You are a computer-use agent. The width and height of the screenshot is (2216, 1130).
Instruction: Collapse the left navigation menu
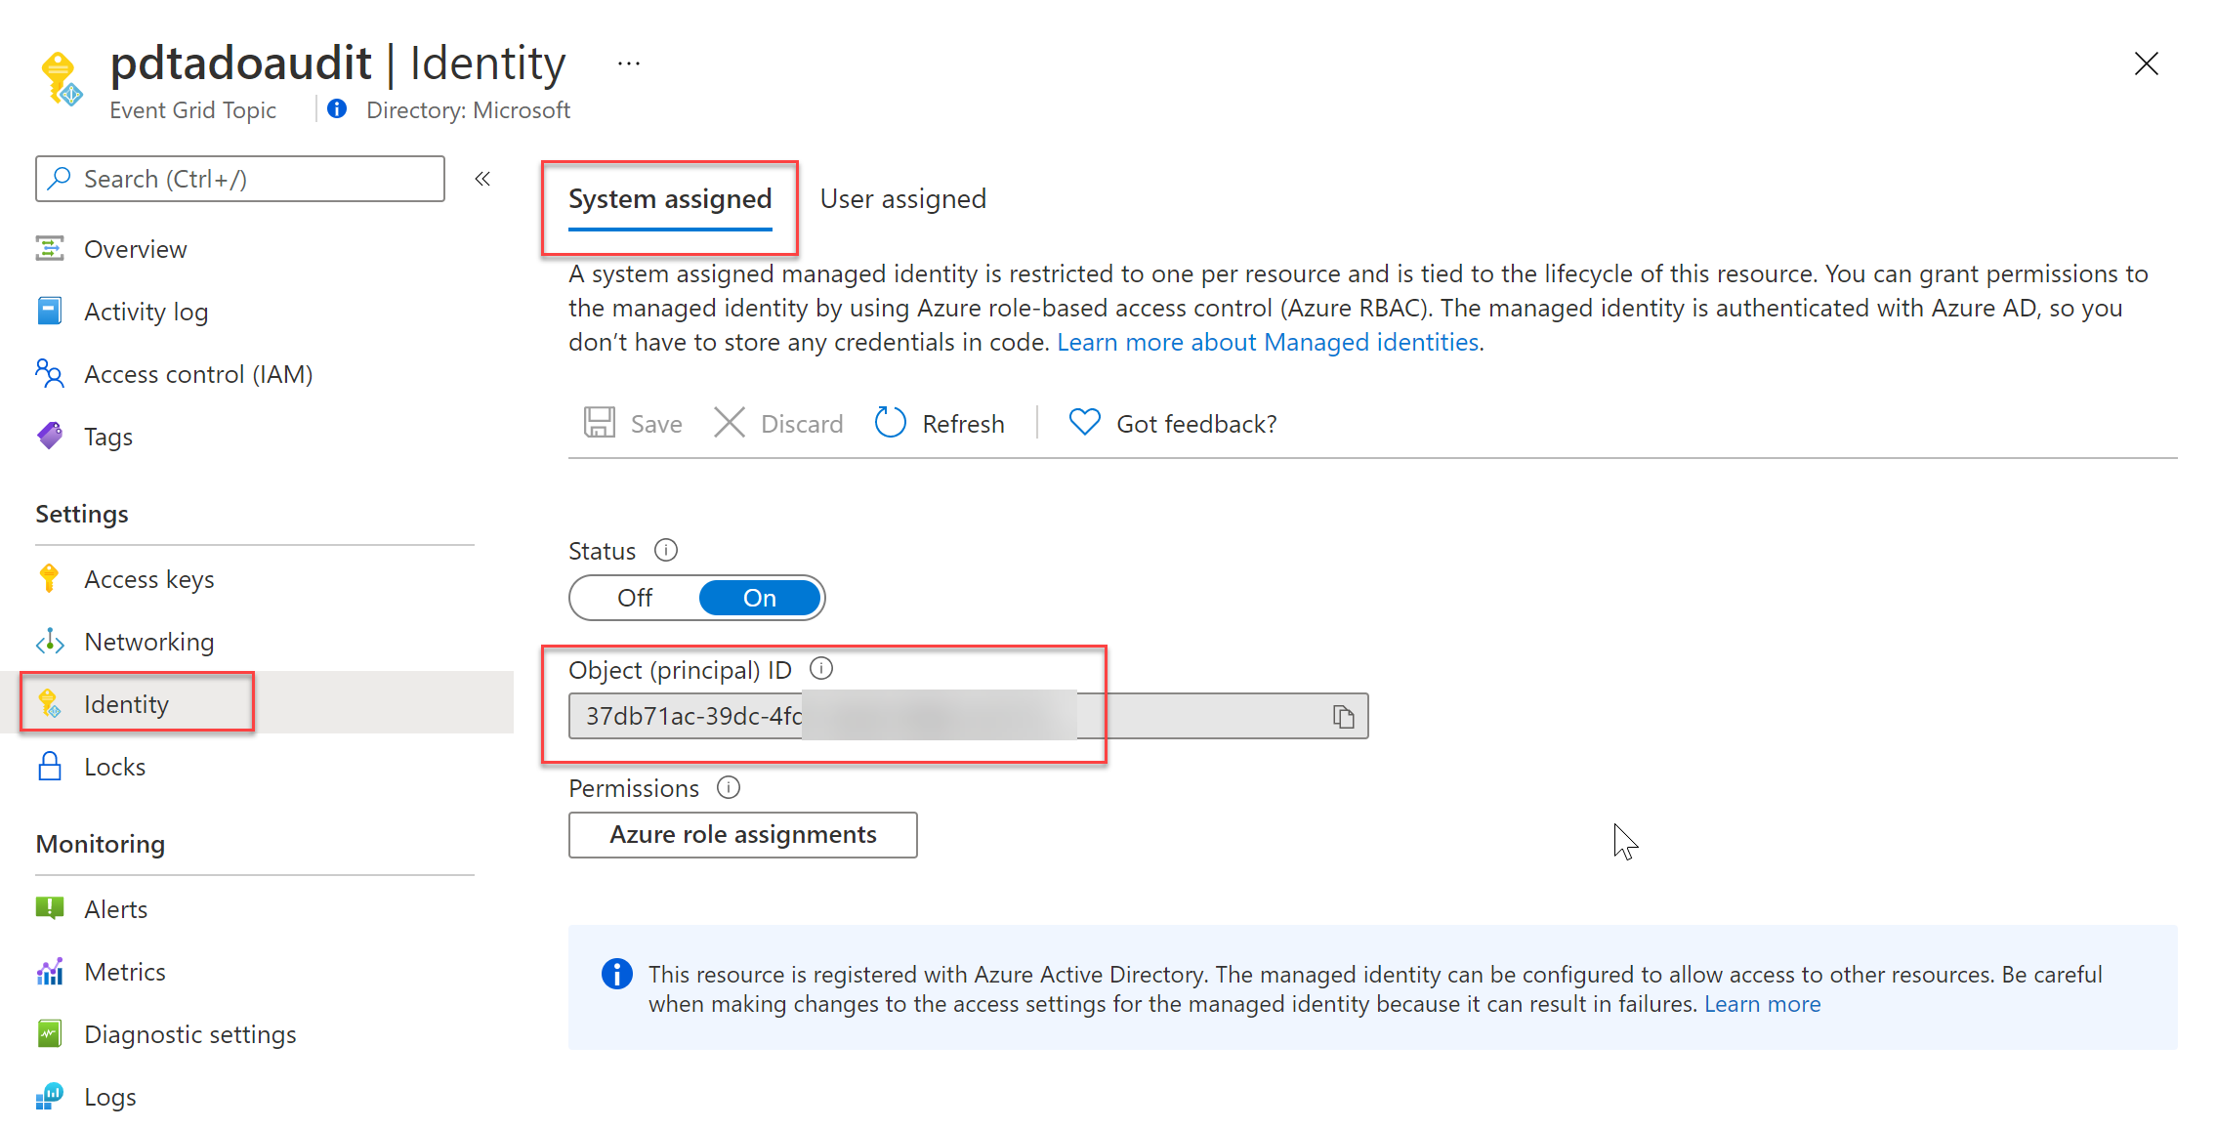coord(482,179)
